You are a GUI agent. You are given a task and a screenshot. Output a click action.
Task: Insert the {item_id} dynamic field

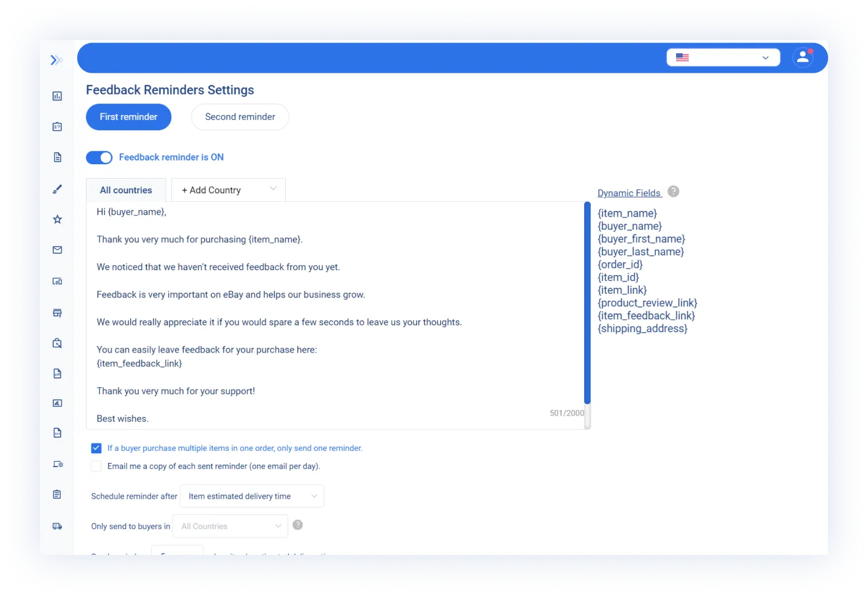(x=618, y=277)
